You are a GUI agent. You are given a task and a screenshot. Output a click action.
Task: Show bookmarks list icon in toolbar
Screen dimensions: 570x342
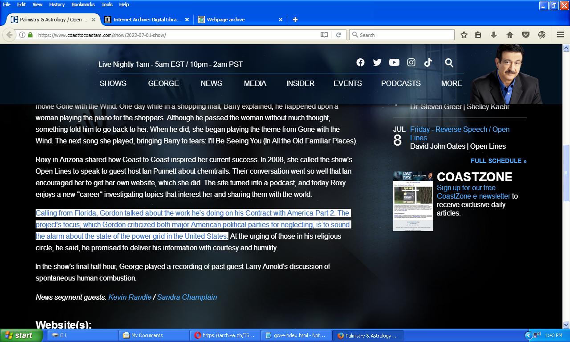click(x=478, y=35)
